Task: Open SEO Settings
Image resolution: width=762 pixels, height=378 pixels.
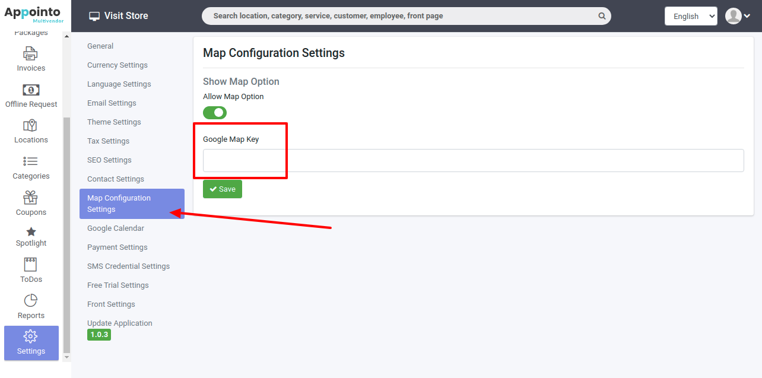Action: click(x=109, y=160)
